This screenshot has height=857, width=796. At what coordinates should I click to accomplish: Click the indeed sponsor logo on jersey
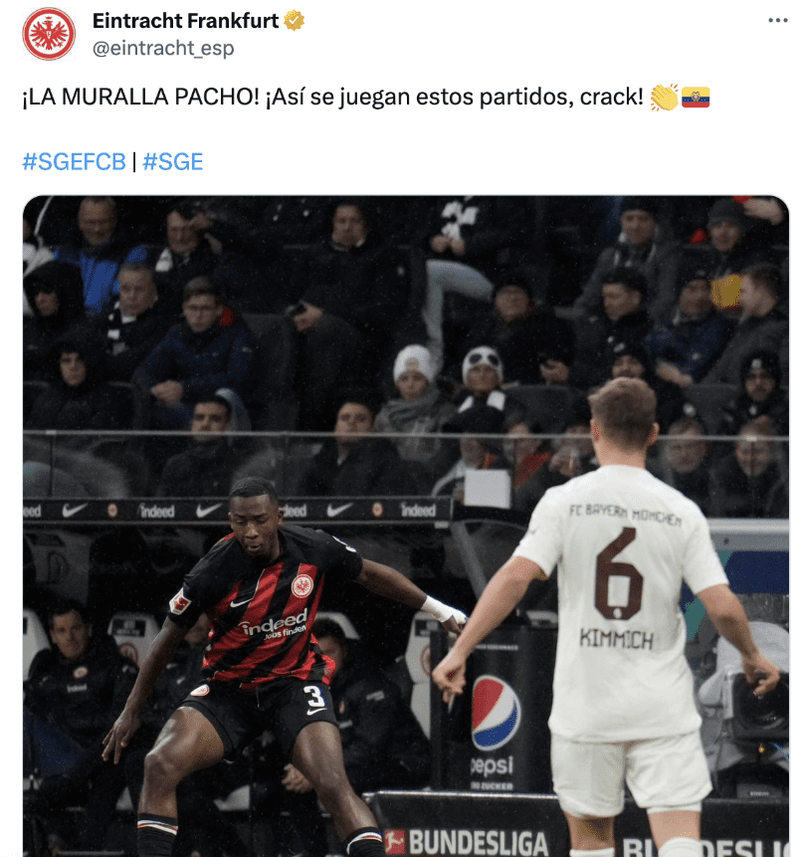275,625
